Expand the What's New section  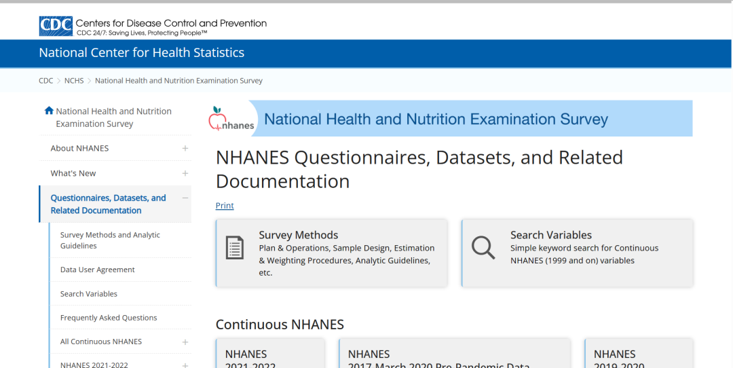click(x=185, y=173)
